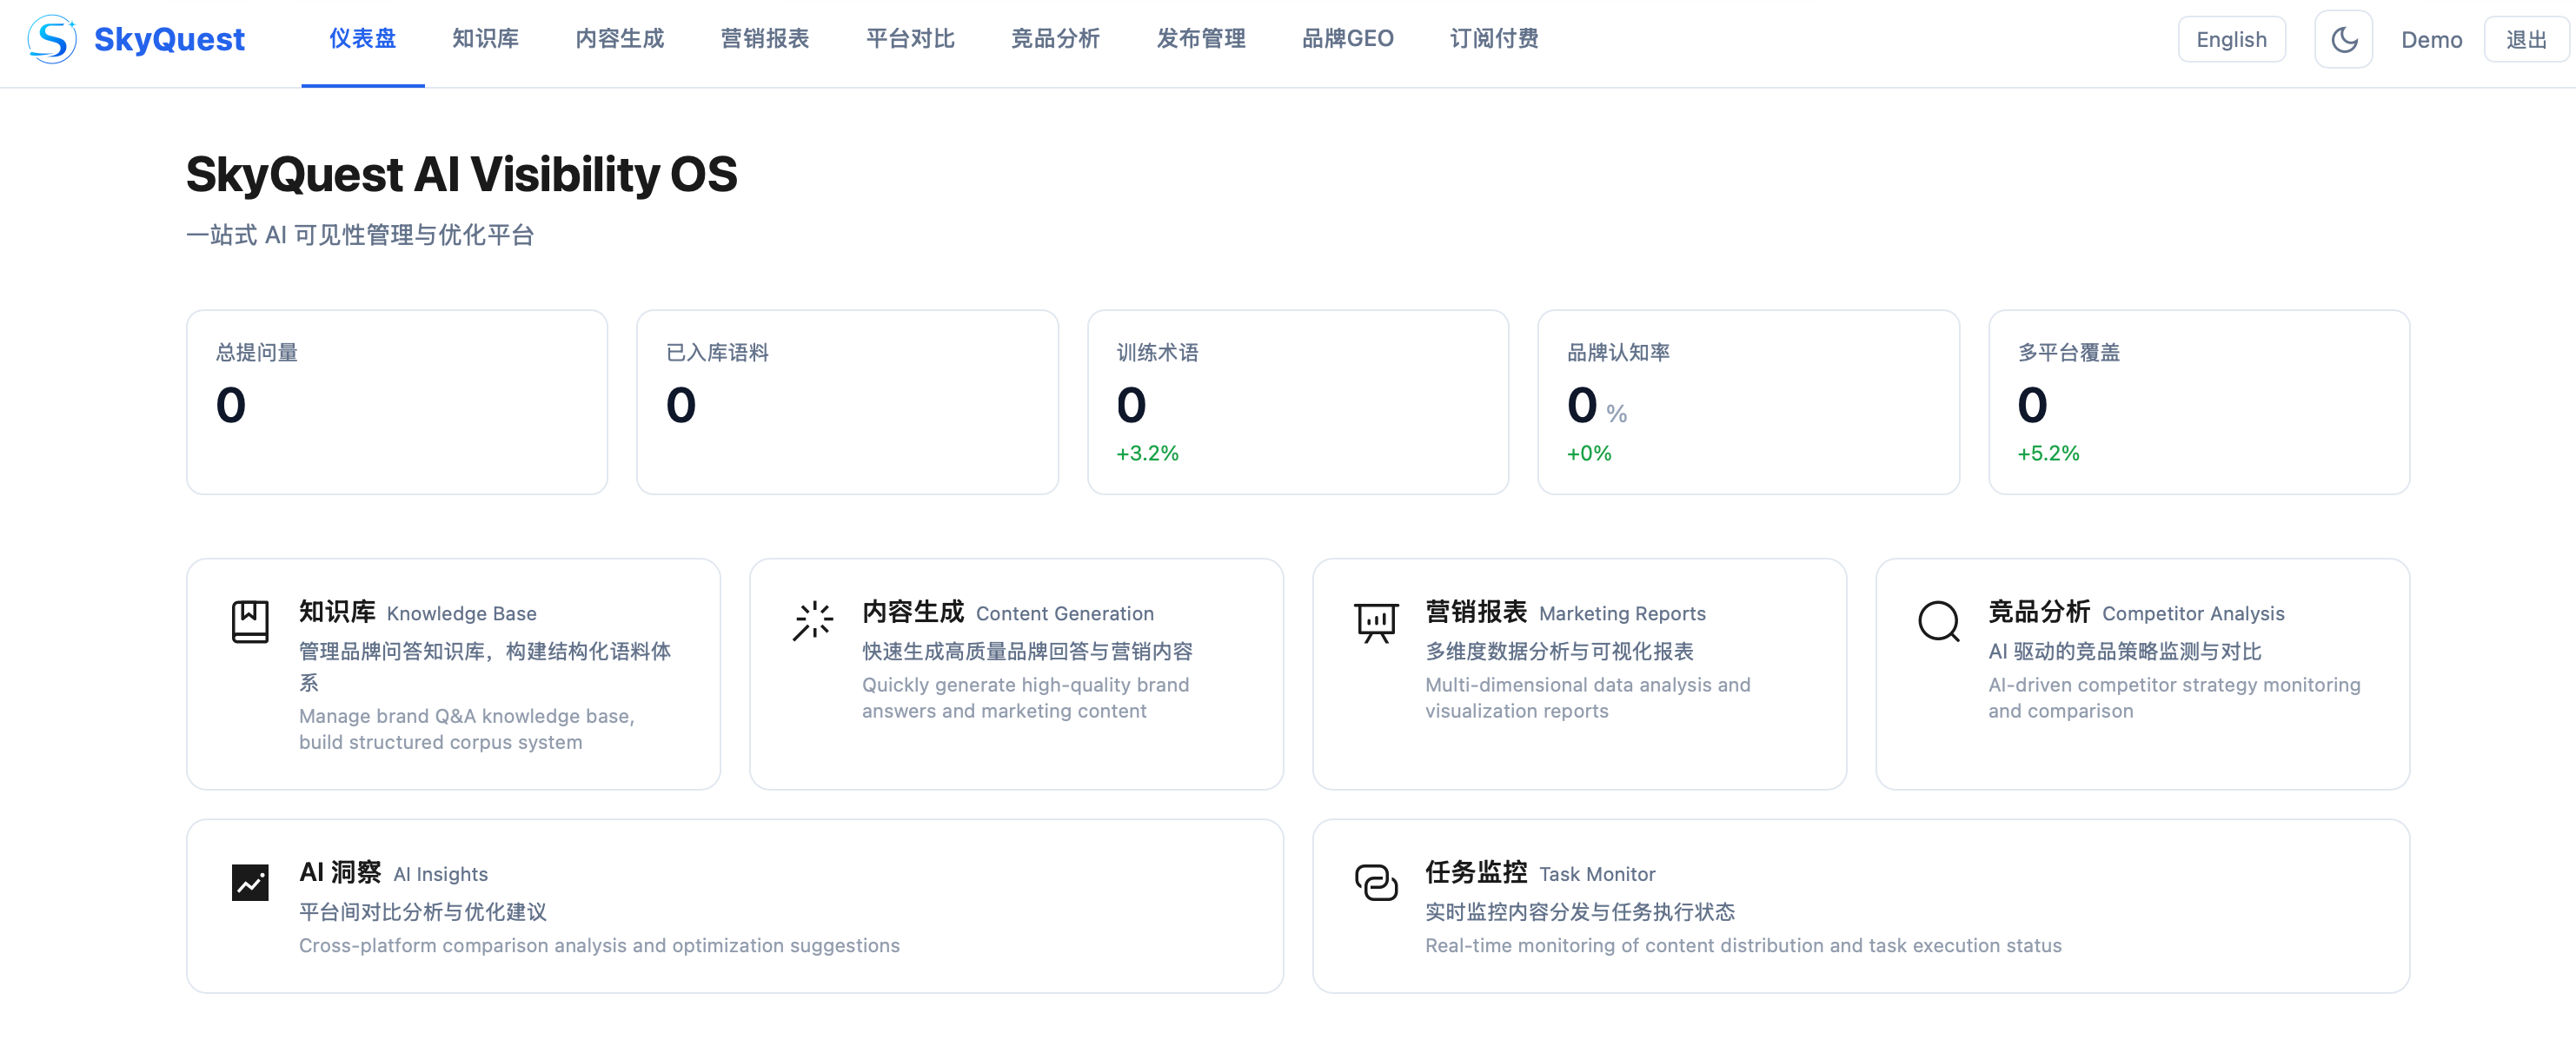Click the 已入库语料 stat card
The width and height of the screenshot is (2576, 1053).
click(847, 401)
